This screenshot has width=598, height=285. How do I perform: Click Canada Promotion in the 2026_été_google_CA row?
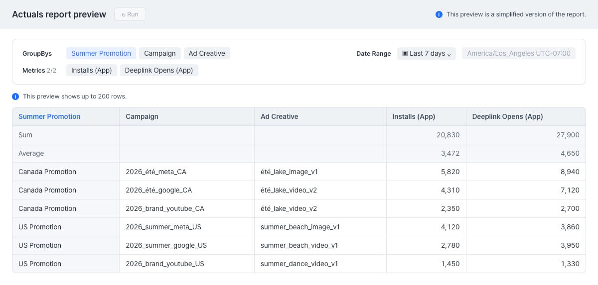point(47,190)
